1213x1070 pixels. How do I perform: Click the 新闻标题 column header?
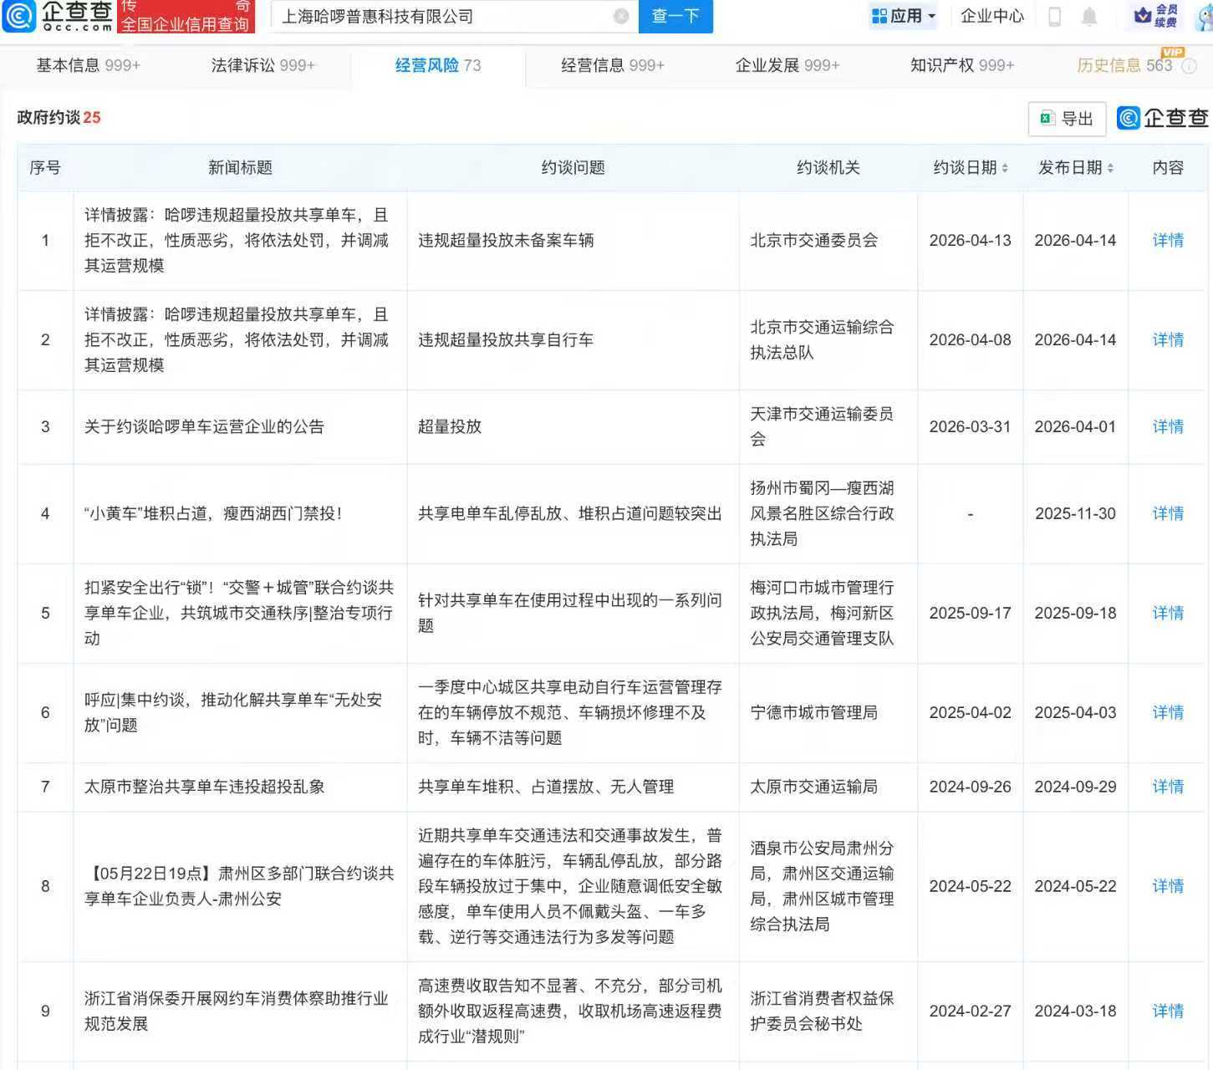point(240,168)
